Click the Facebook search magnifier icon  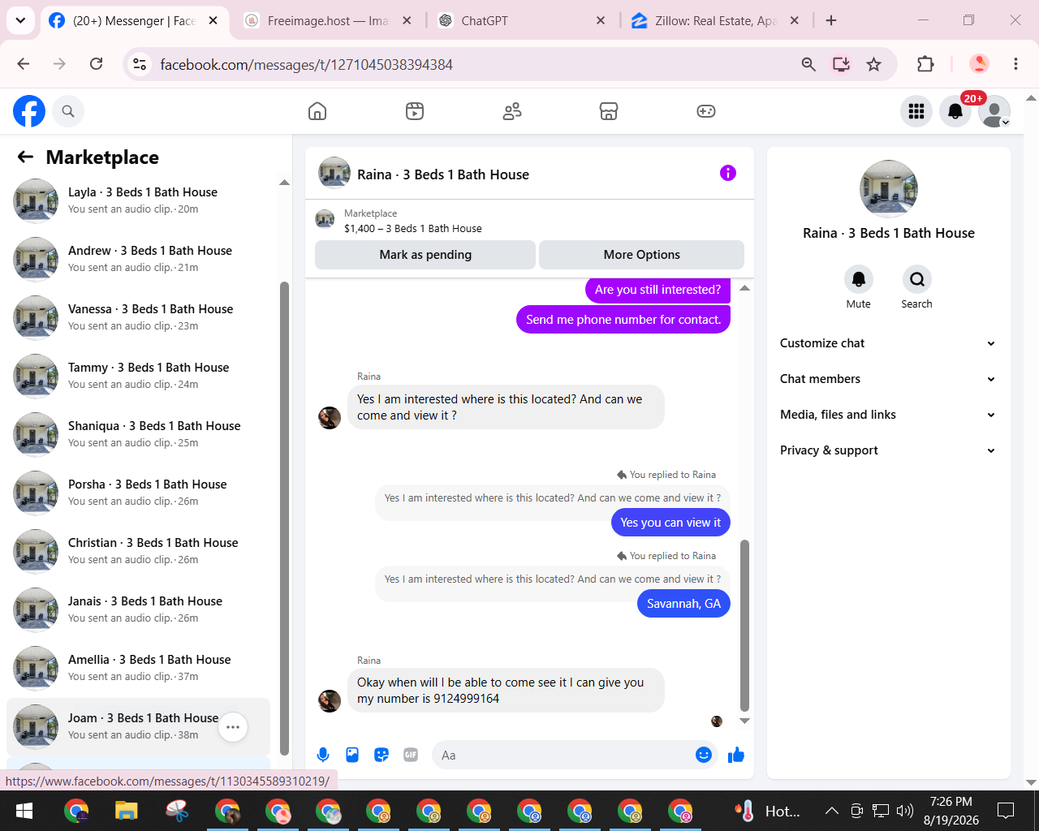68,111
